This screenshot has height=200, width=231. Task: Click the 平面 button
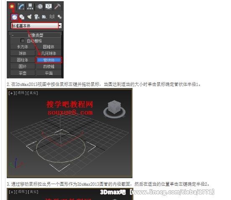(49, 73)
